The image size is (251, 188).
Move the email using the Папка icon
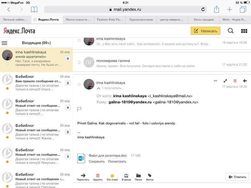139,175
